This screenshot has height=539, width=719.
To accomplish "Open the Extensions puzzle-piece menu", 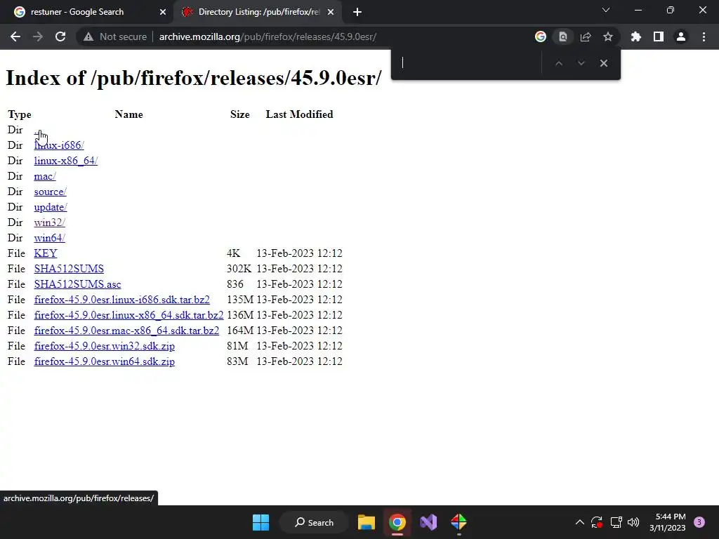I will pos(636,36).
